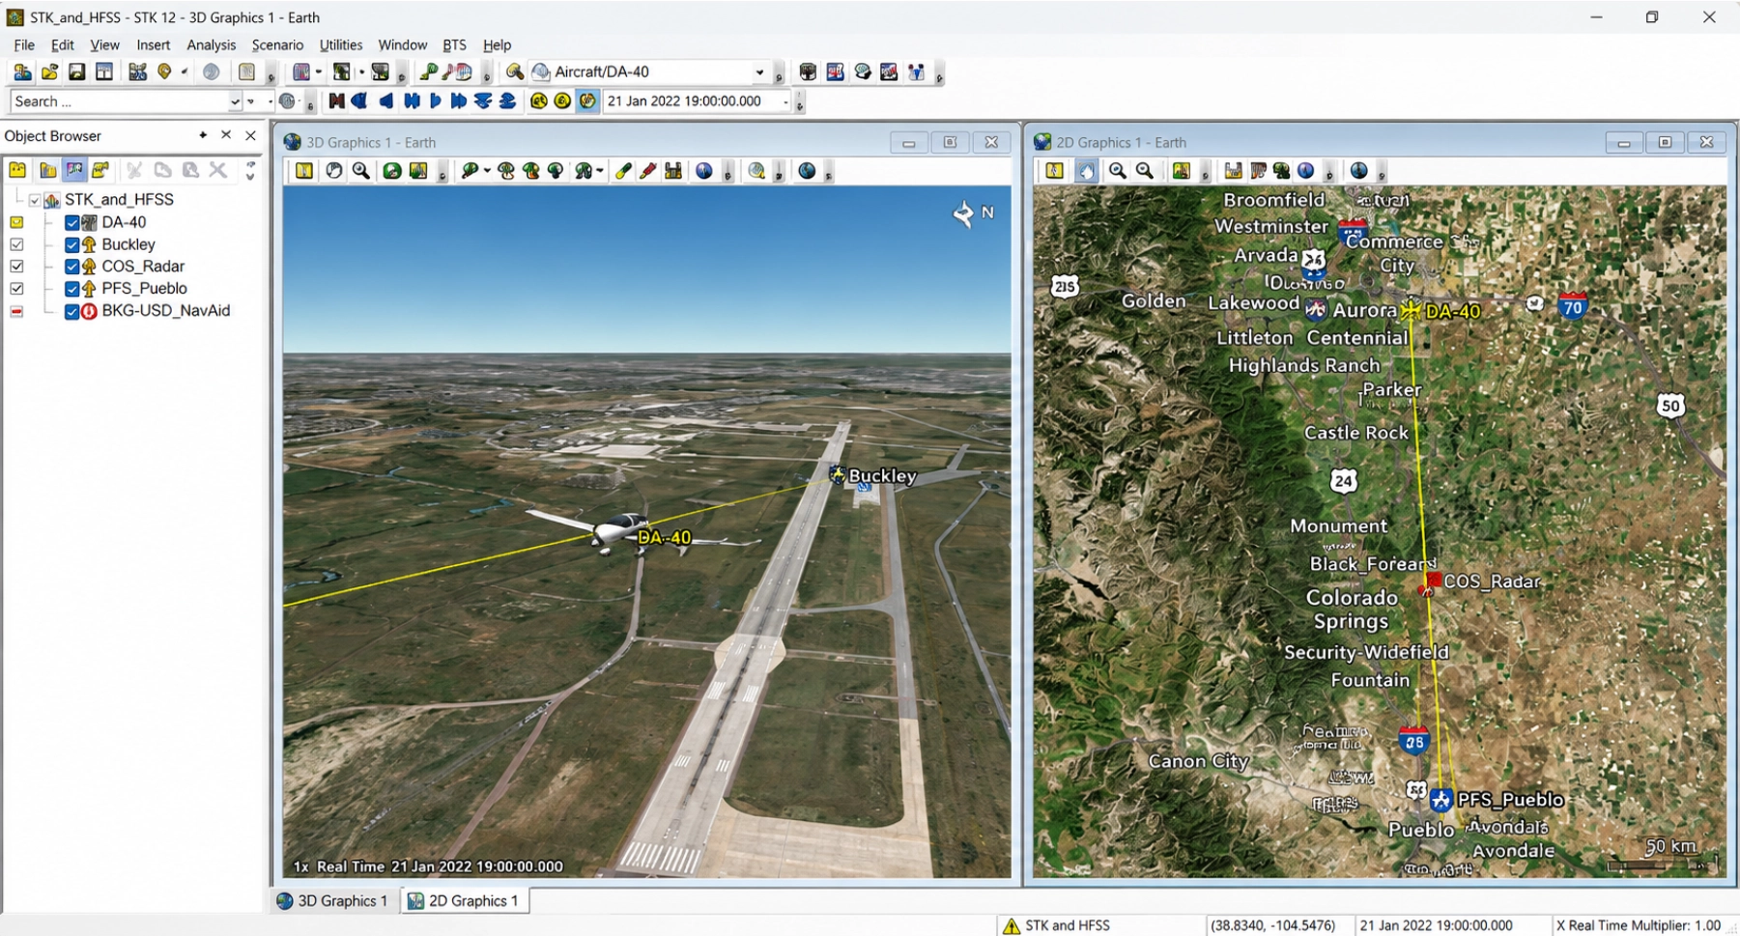Open the dropdown on the animation time field

pyautogui.click(x=785, y=101)
